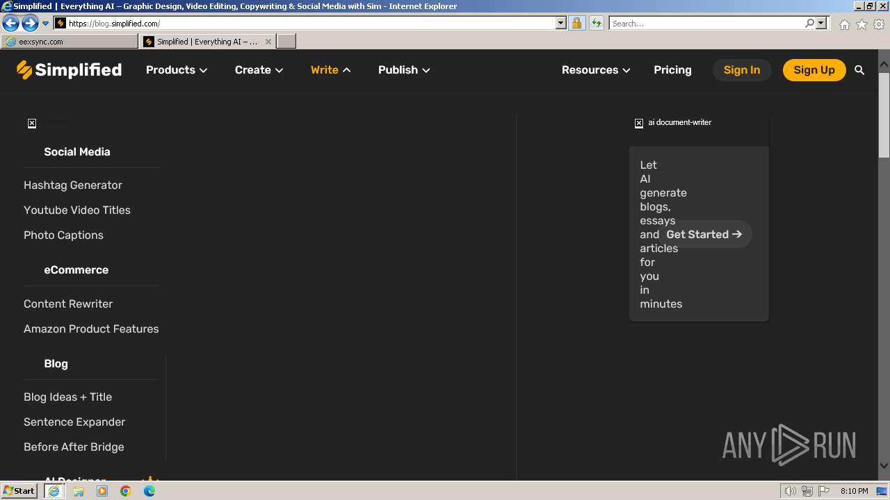
Task: Select the Blog heading
Action: [56, 364]
